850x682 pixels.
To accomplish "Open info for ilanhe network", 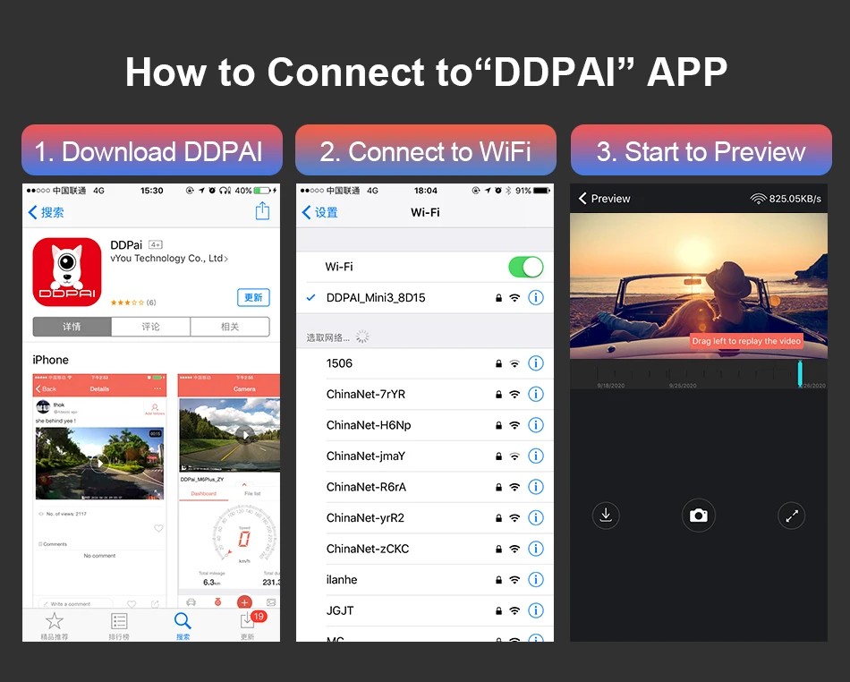I will (536, 580).
